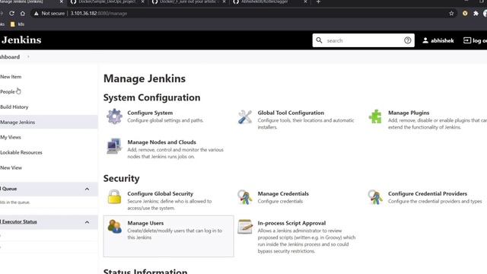Open Lockable Resources in sidebar

click(21, 152)
